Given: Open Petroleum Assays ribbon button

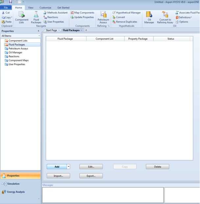Looking at the screenshot, I should [103, 17].
